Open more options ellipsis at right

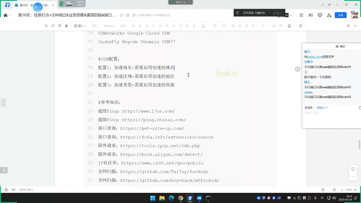pos(353,177)
